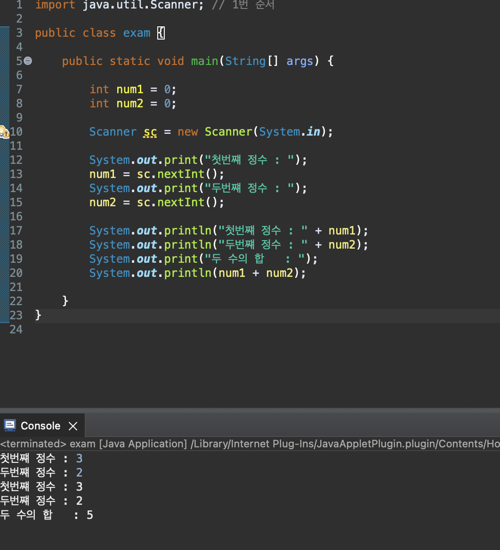Click + num2 on line 18

pos(335,245)
